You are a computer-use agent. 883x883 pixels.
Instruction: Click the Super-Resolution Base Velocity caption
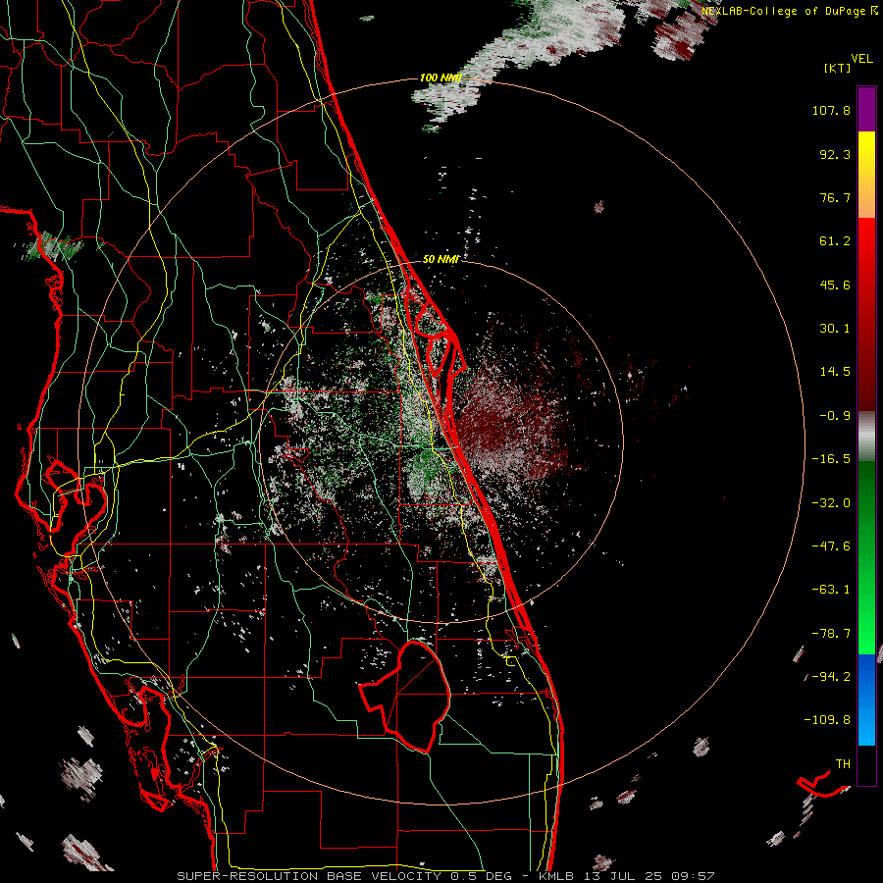click(445, 876)
